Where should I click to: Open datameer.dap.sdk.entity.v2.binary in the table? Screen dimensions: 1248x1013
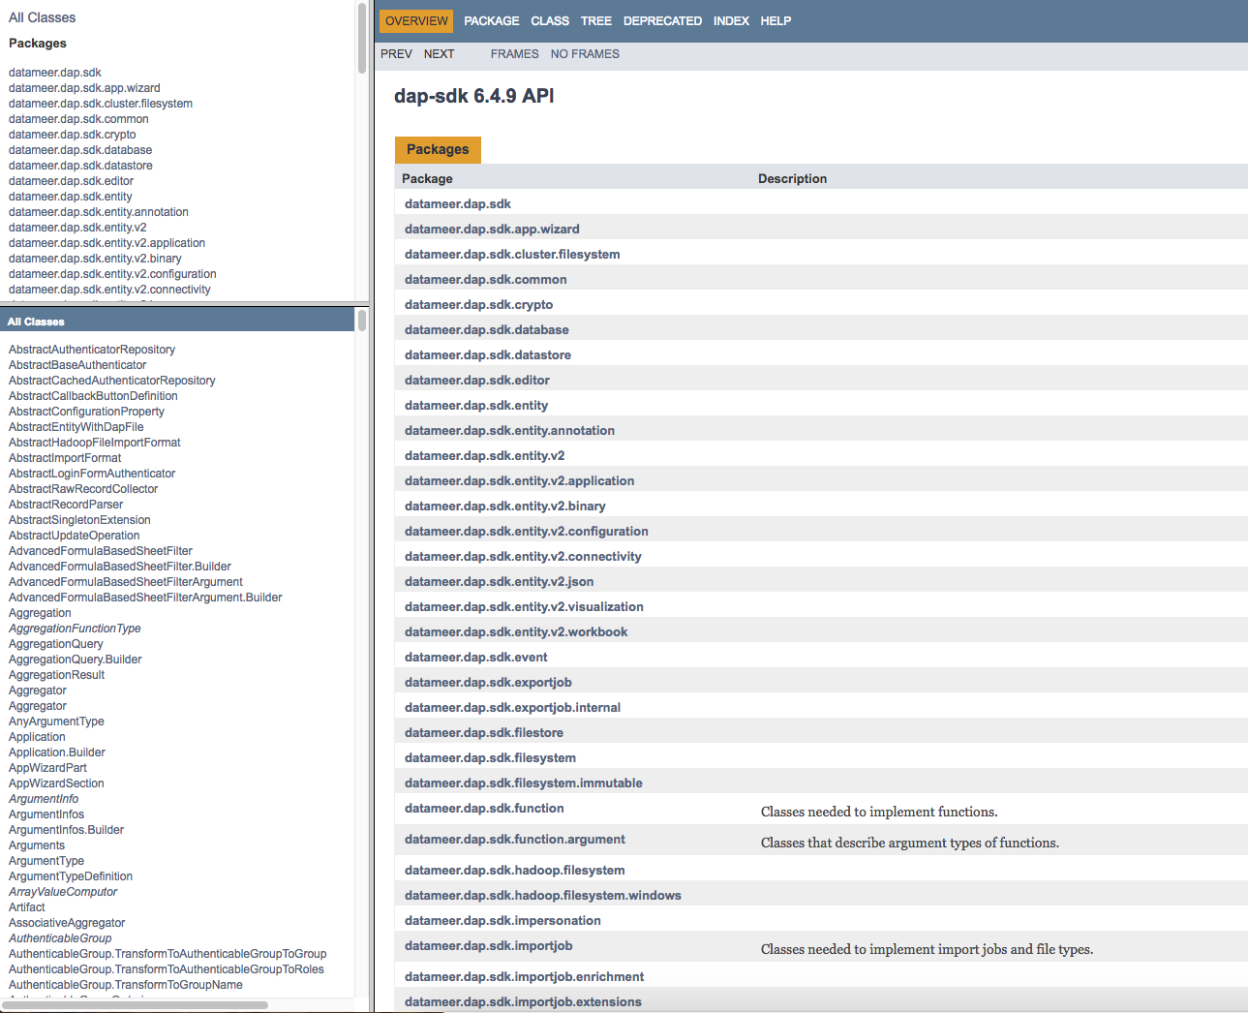pyautogui.click(x=505, y=506)
